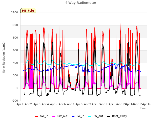The image size is (162, 121).
Task: Click the 1000 y-axis tick label
Action: tap(15, 25)
